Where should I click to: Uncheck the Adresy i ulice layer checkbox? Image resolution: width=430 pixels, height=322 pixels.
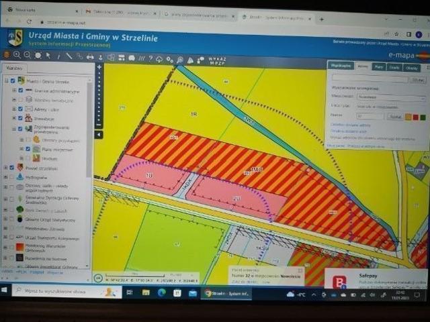click(20, 109)
